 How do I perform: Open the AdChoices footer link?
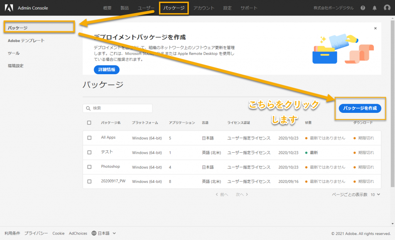click(x=78, y=233)
